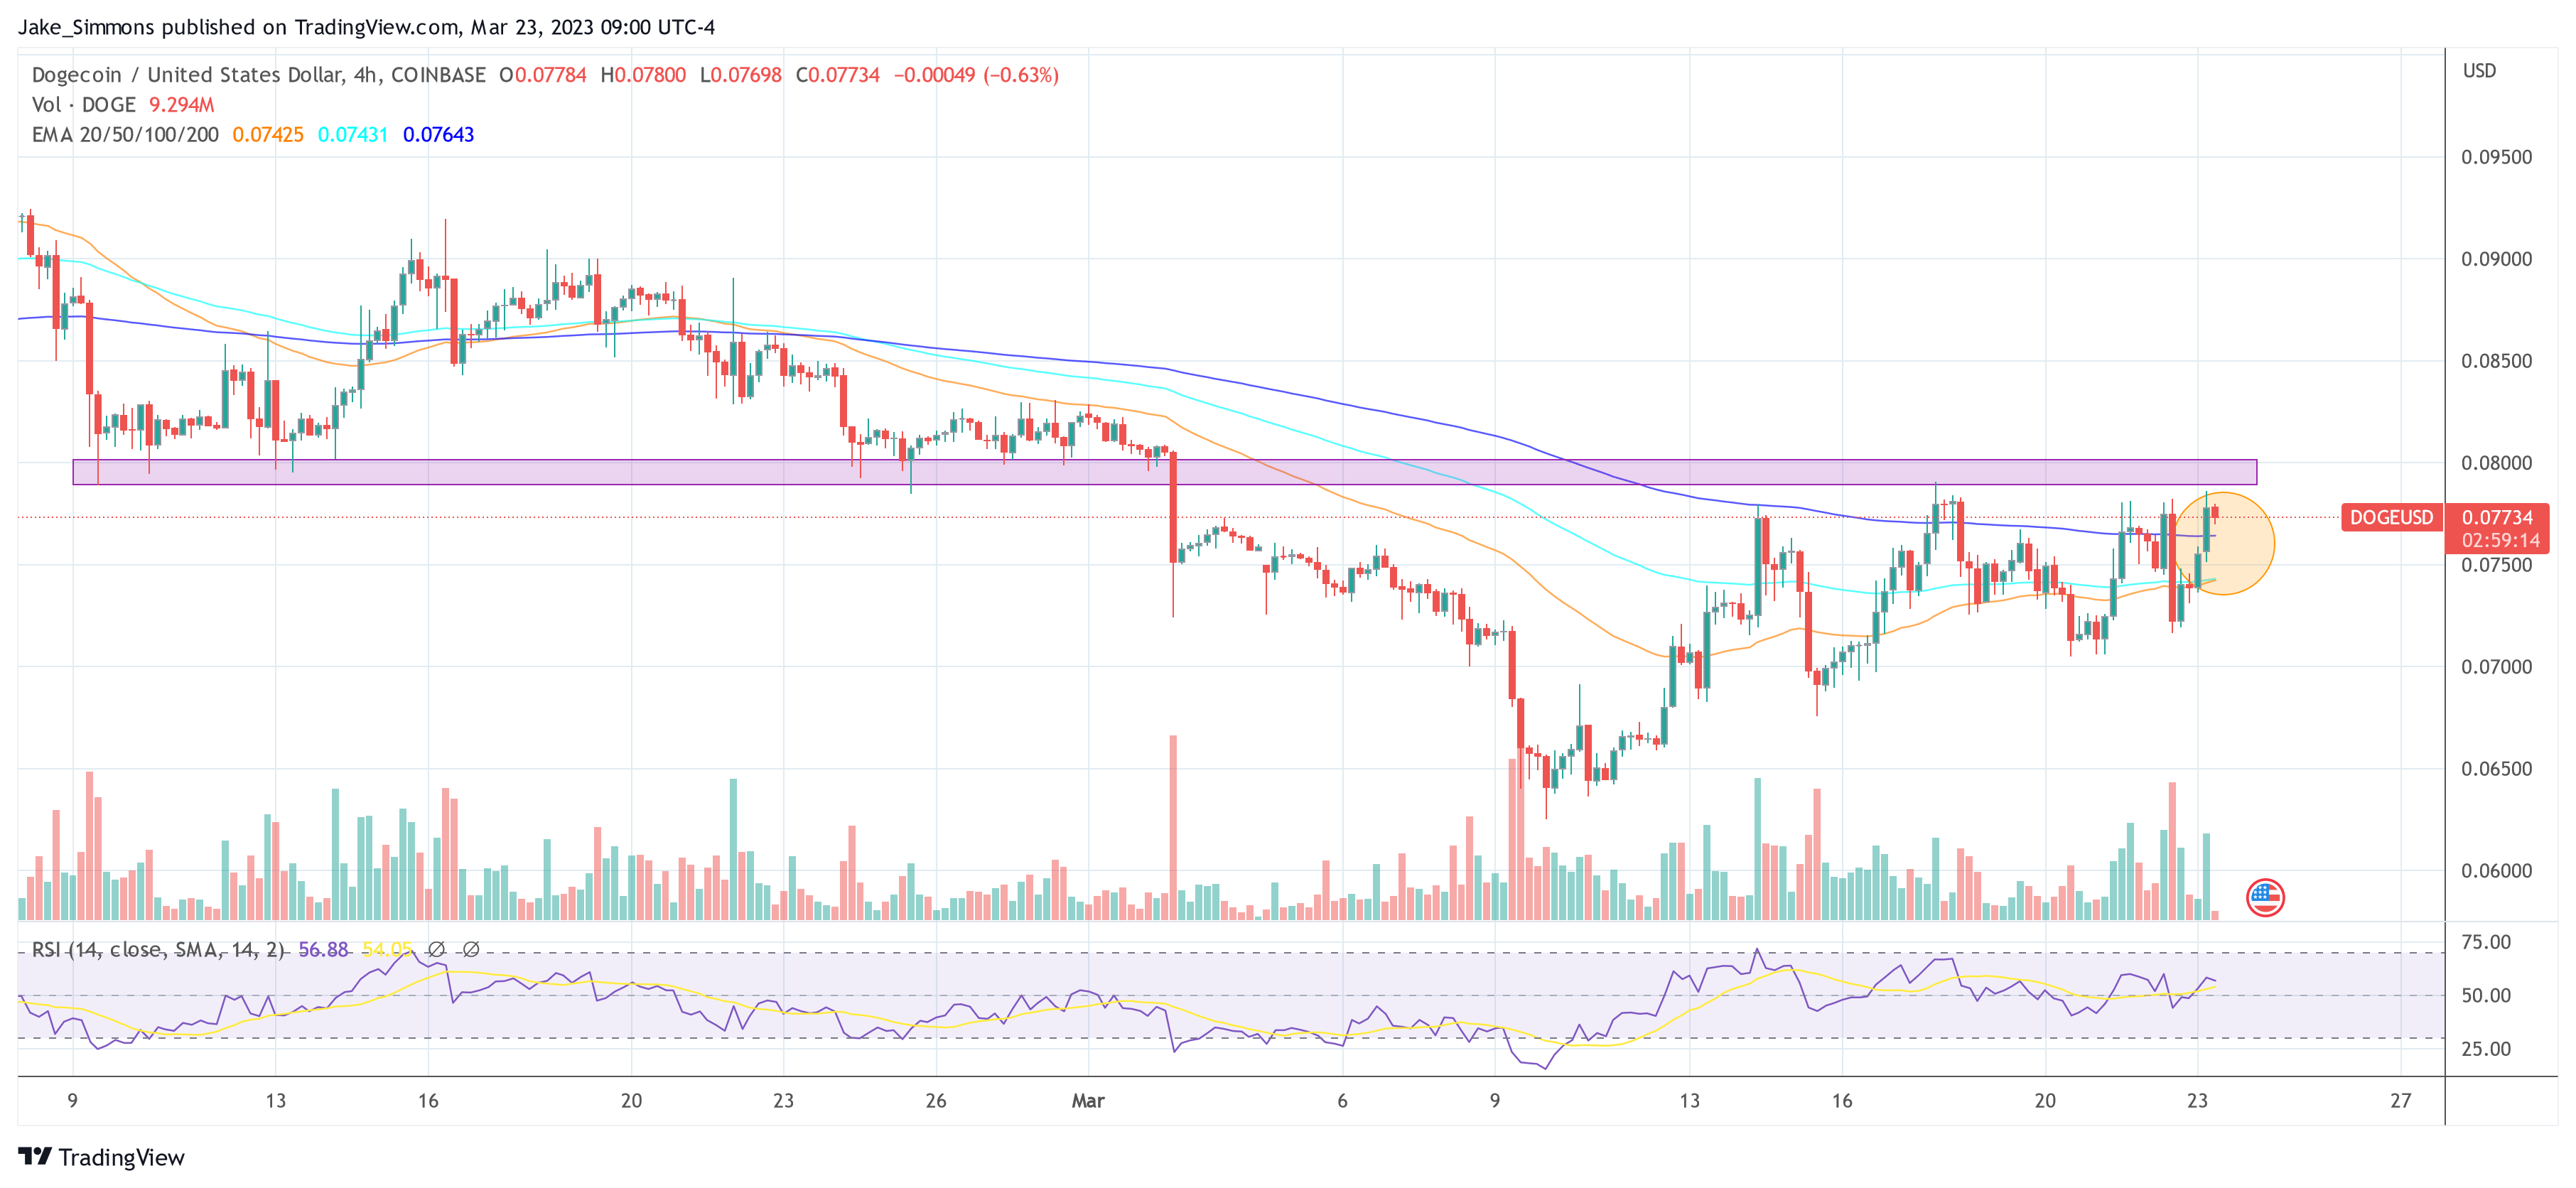Click the USD currency label
This screenshot has height=1188, width=2576.
(2479, 71)
